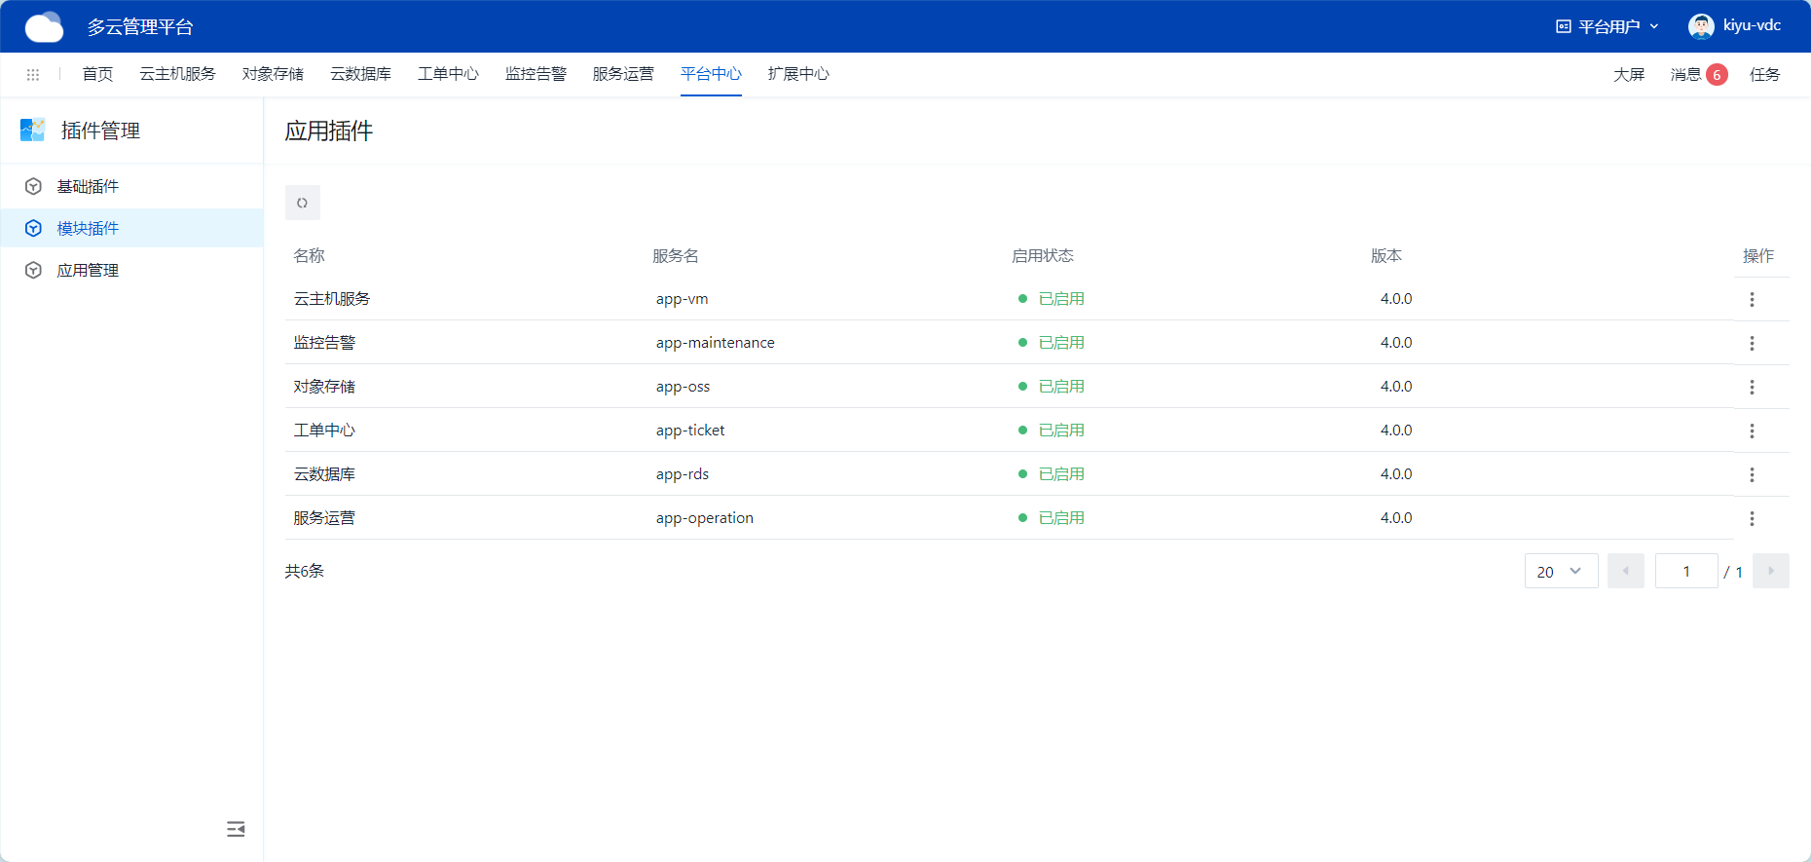Collapse the sidebar using the bottom icon
Screen dimensions: 1811x862
click(236, 829)
